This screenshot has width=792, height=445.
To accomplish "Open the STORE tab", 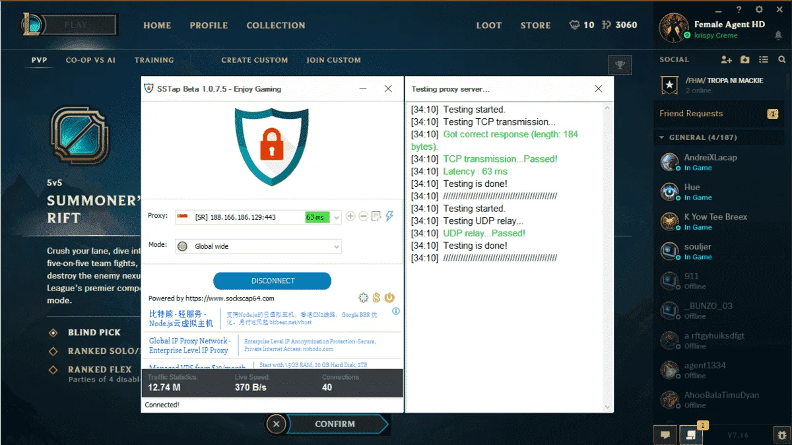I will (535, 25).
